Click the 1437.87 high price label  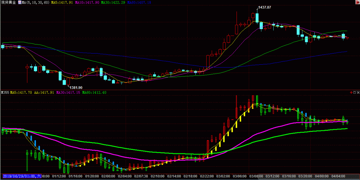(265, 7)
